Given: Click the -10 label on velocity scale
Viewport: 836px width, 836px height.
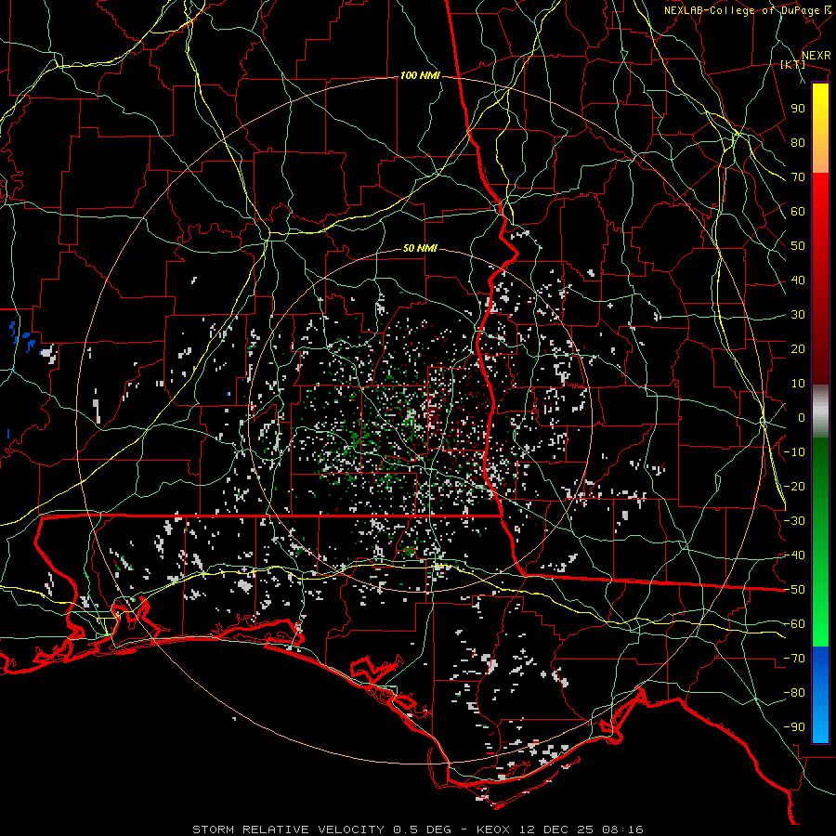Looking at the screenshot, I should [x=794, y=452].
